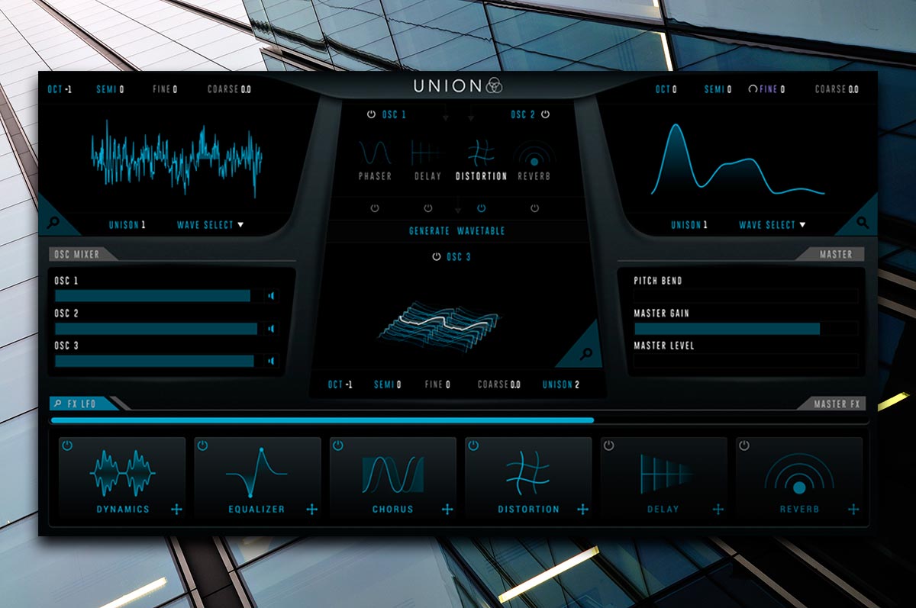Mute OSC 1 speaker icon in mixer

[270, 296]
